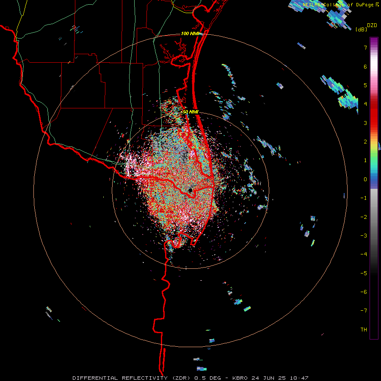Click the "NEXLAB-College of DuPage" watermark text
The height and width of the screenshot is (381, 381).
pyautogui.click(x=338, y=5)
